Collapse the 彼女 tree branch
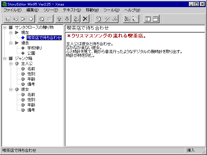 (11, 89)
